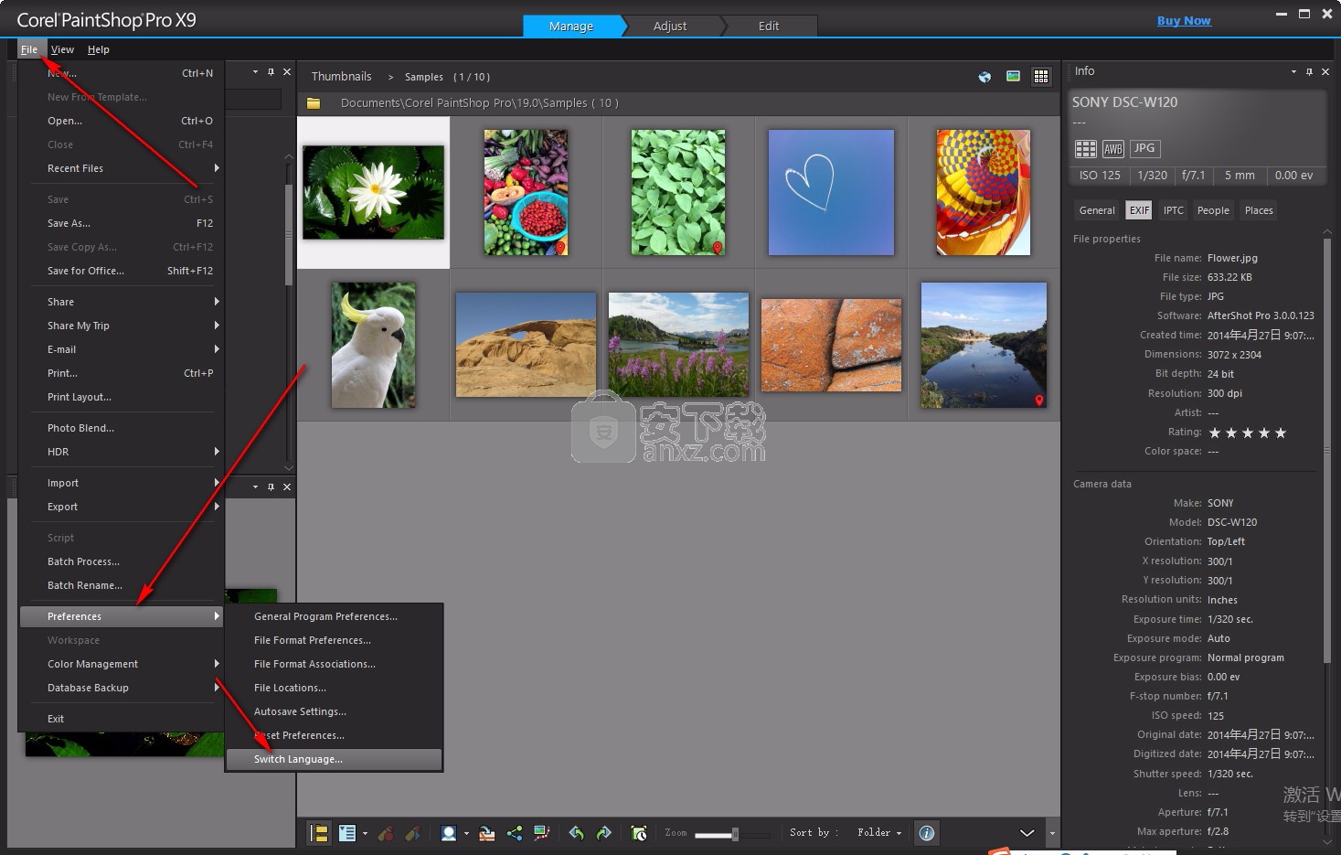Switch to Preview mode picture icon
This screenshot has height=855, width=1341.
click(x=1013, y=77)
